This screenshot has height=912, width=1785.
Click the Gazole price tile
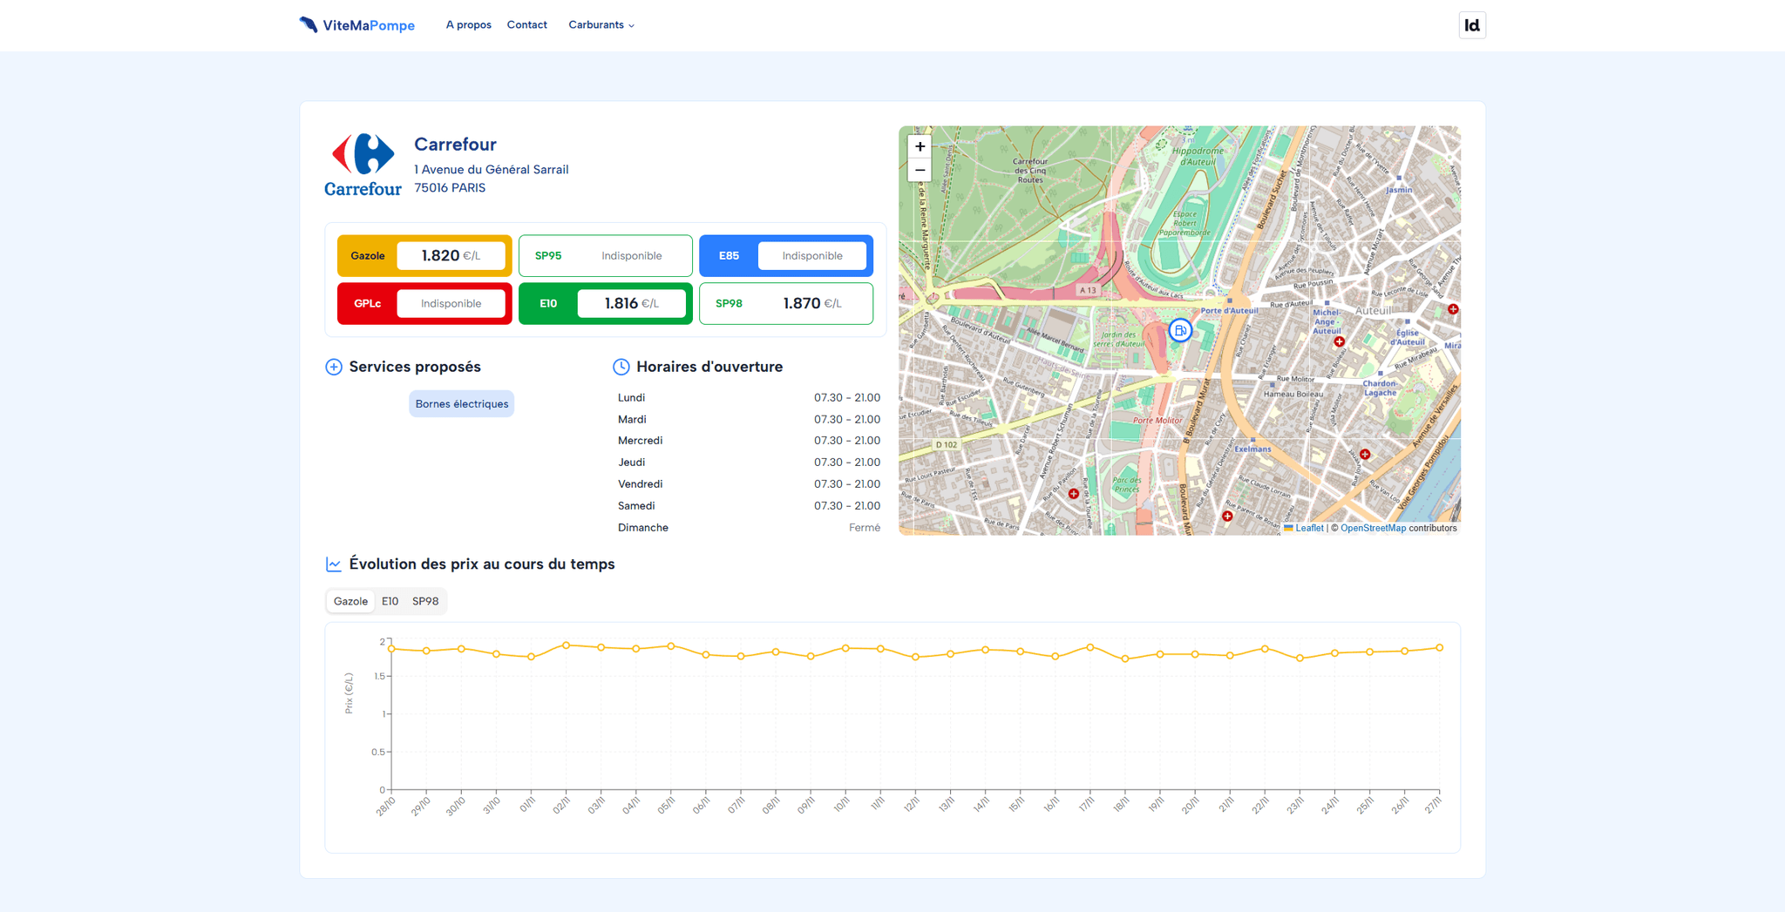click(x=424, y=255)
